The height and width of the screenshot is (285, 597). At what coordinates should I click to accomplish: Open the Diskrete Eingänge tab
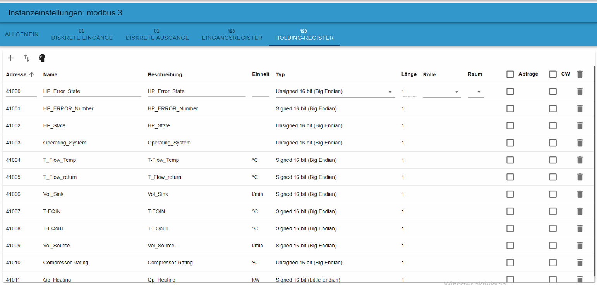point(82,34)
